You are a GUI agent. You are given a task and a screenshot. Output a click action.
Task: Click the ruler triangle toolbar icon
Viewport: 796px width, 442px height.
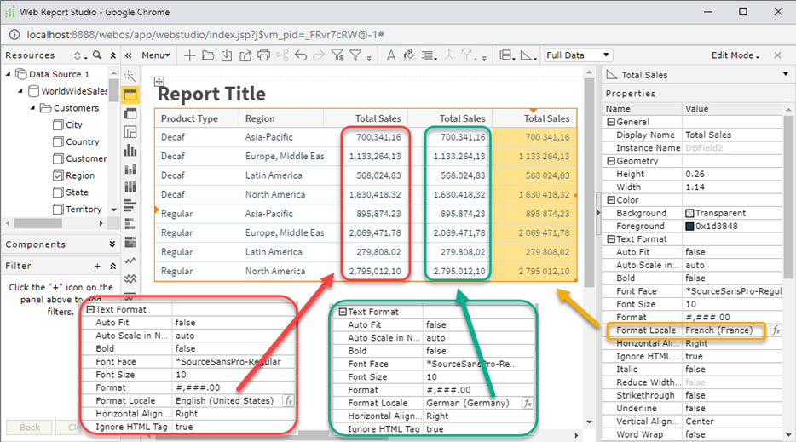click(x=527, y=55)
